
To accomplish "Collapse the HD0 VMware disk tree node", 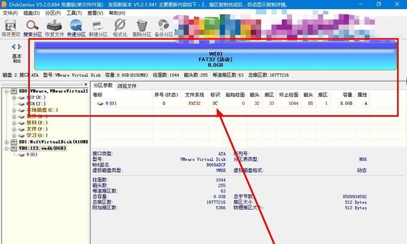I will (x=7, y=91).
